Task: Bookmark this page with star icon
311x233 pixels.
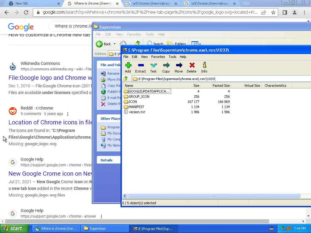Action: 273,12
